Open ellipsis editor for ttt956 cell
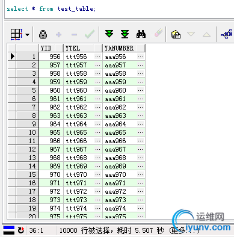The width and height of the screenshot is (234, 237). coord(98,57)
